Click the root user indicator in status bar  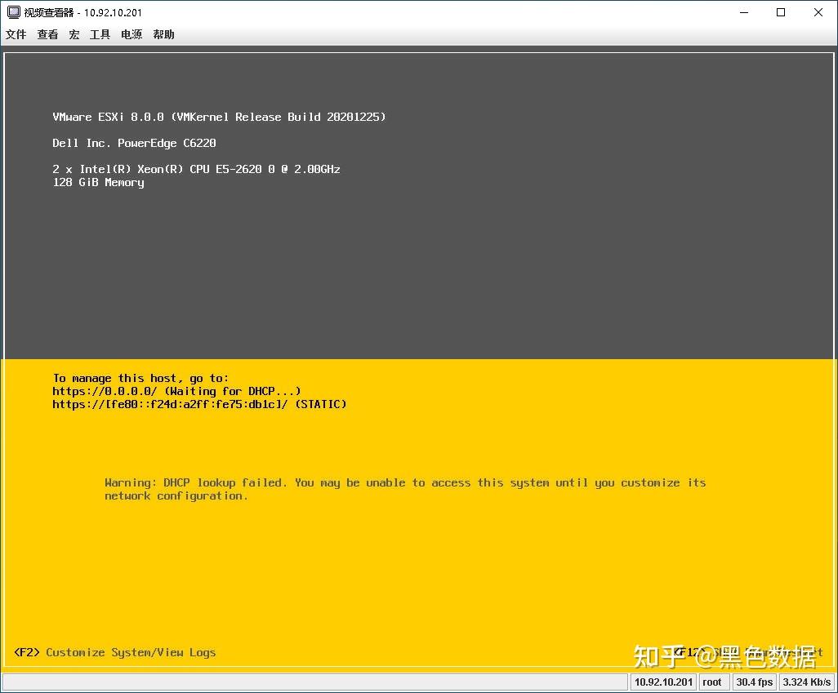coord(712,682)
